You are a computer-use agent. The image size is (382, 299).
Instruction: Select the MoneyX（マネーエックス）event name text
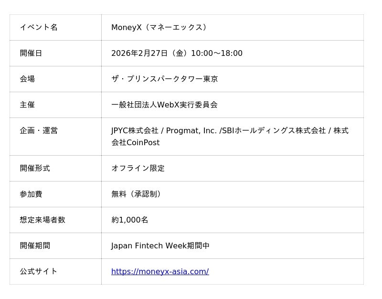click(x=159, y=27)
